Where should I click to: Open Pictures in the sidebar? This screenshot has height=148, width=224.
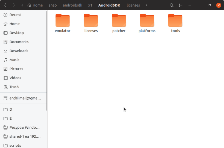(23, 69)
